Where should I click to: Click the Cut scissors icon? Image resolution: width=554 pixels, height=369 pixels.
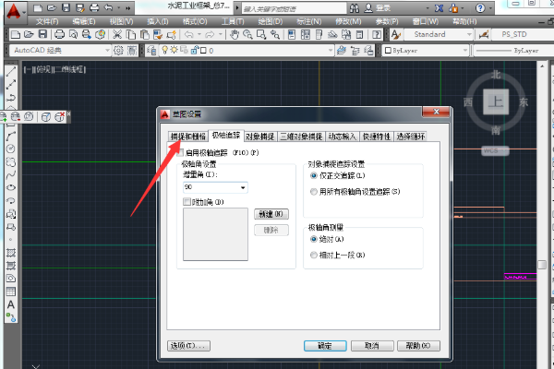coord(117,34)
